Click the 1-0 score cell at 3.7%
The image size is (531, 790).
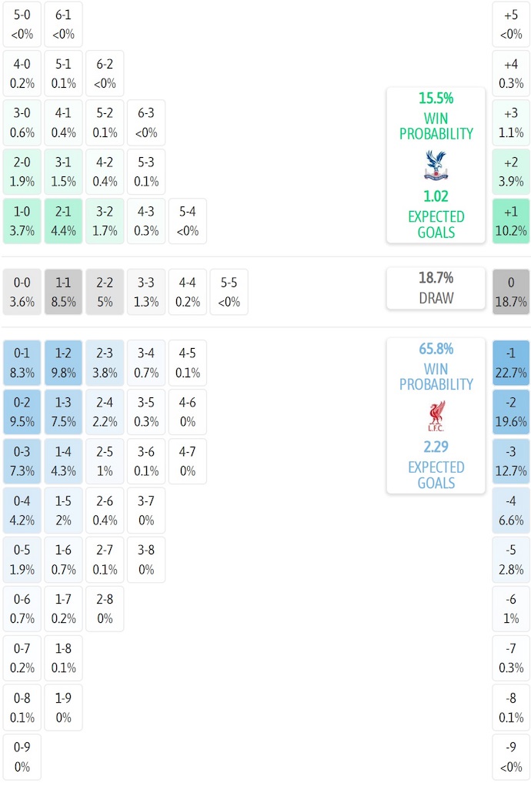coord(22,221)
